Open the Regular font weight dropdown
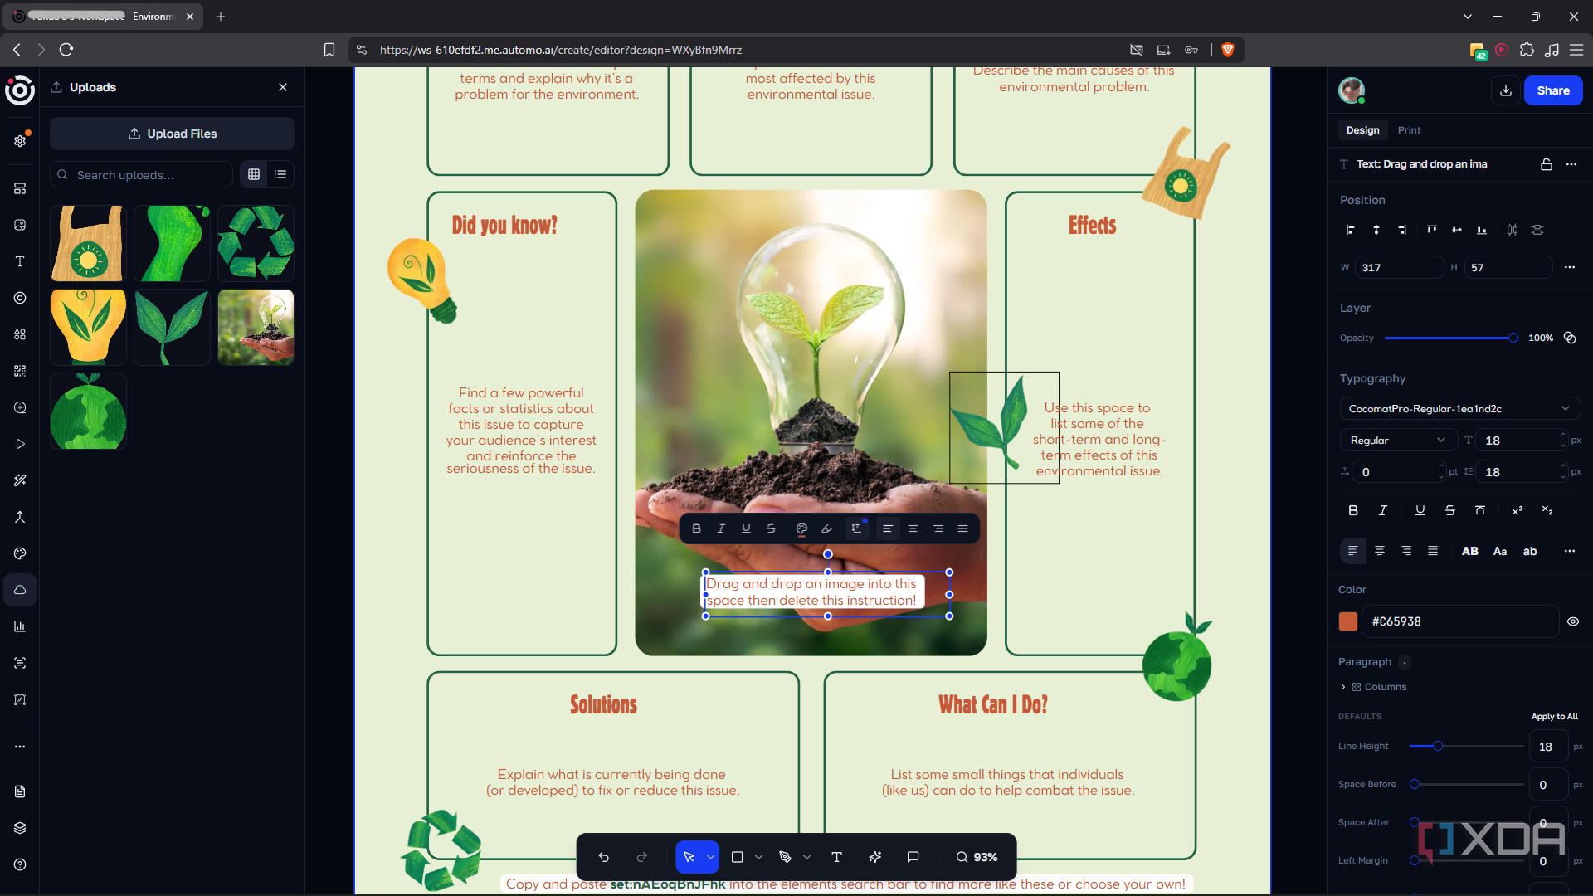 [1397, 441]
